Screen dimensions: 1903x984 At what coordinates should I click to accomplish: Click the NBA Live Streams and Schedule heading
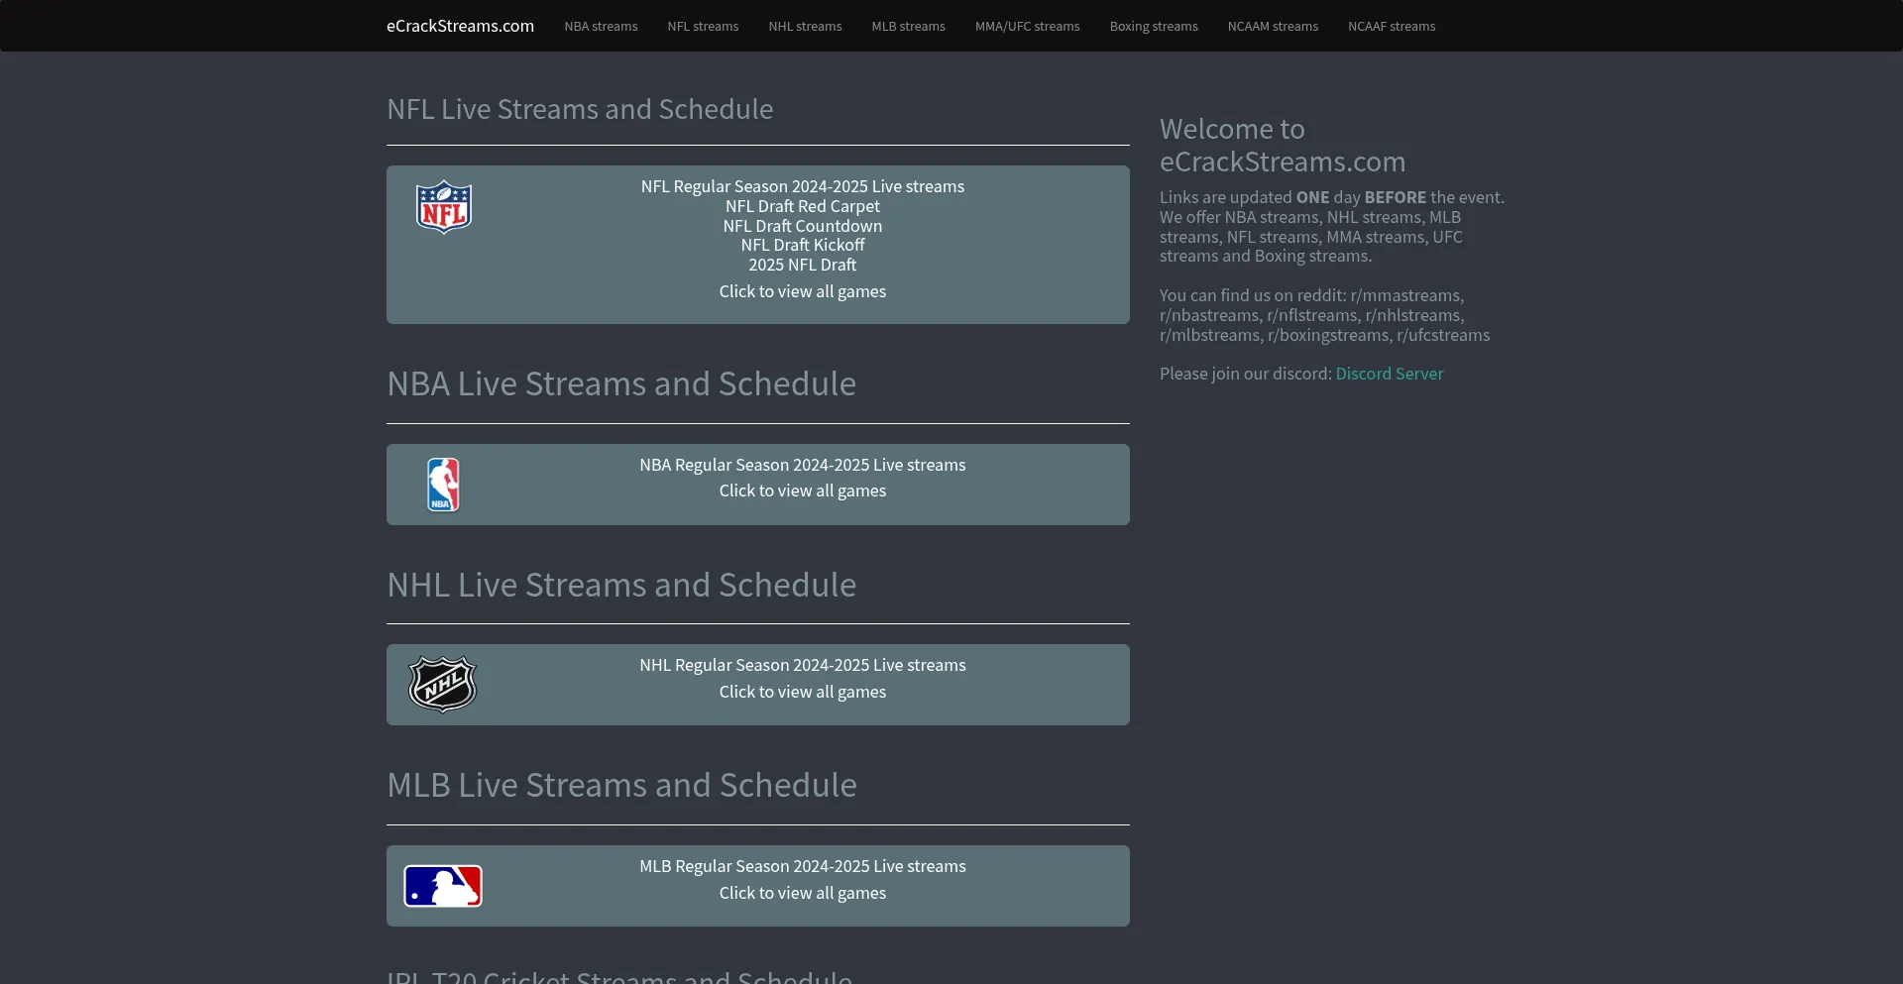coord(621,383)
